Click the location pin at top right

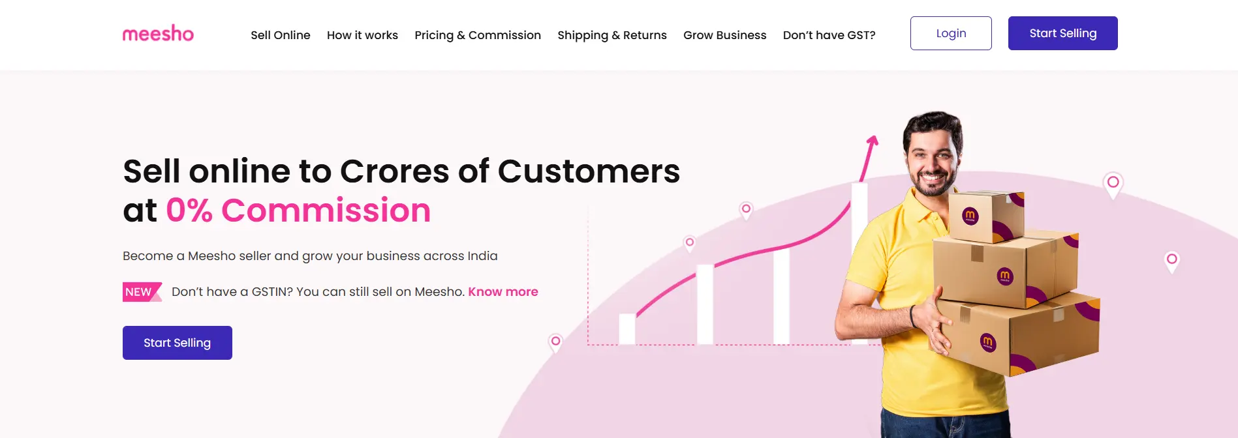[1113, 183]
